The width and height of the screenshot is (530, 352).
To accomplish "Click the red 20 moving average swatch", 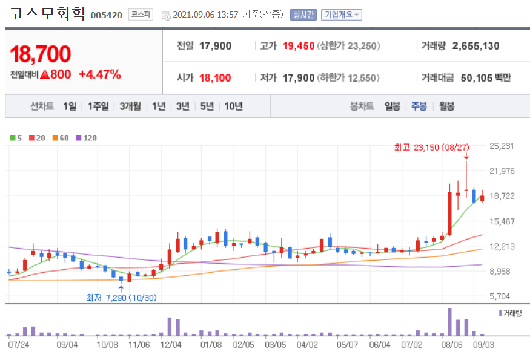I will [31, 138].
